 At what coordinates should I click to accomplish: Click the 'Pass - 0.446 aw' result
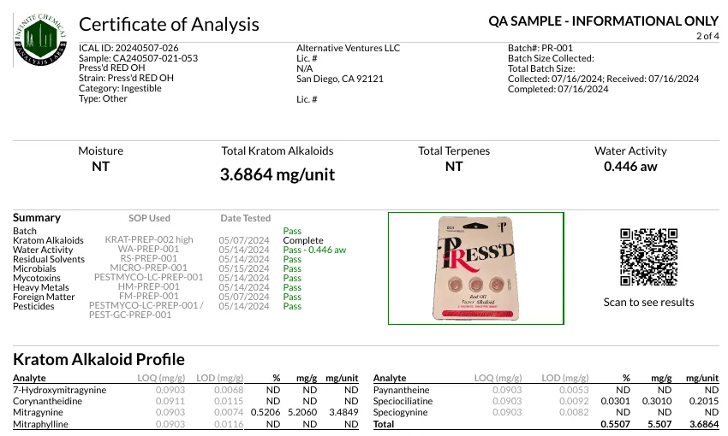315,250
